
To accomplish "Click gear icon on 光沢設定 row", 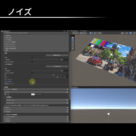I will tap(67, 121).
